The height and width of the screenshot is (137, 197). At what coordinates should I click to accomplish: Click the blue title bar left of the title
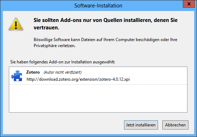pyautogui.click(x=37, y=6)
